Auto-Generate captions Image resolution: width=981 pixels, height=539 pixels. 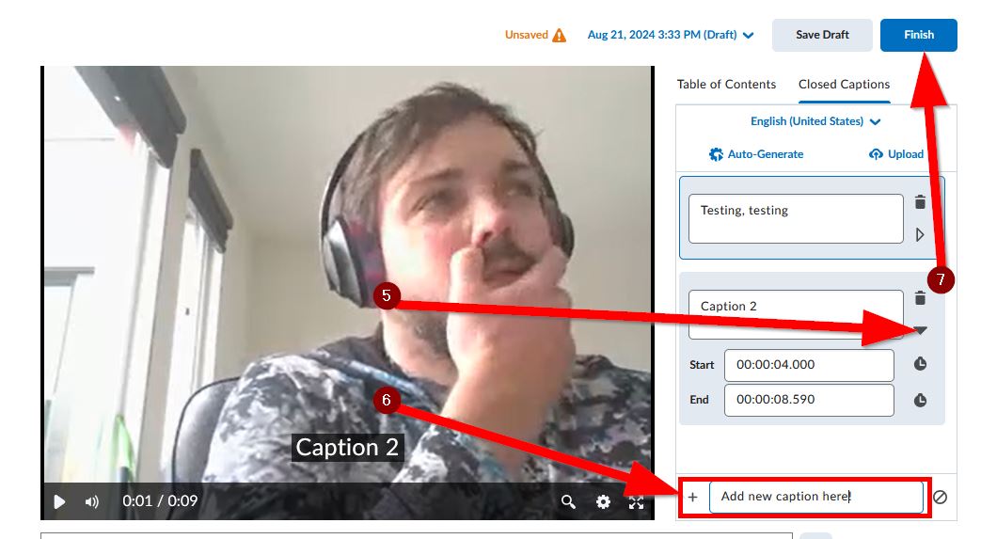(x=756, y=154)
